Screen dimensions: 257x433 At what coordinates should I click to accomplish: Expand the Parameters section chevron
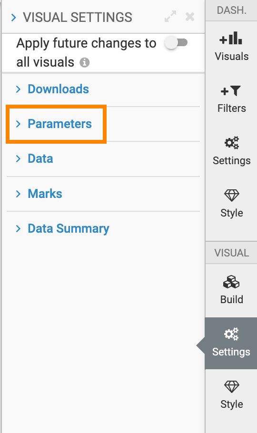[18, 124]
